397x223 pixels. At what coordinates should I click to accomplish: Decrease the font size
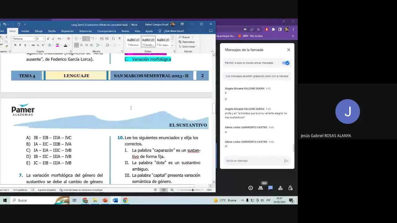click(53, 39)
